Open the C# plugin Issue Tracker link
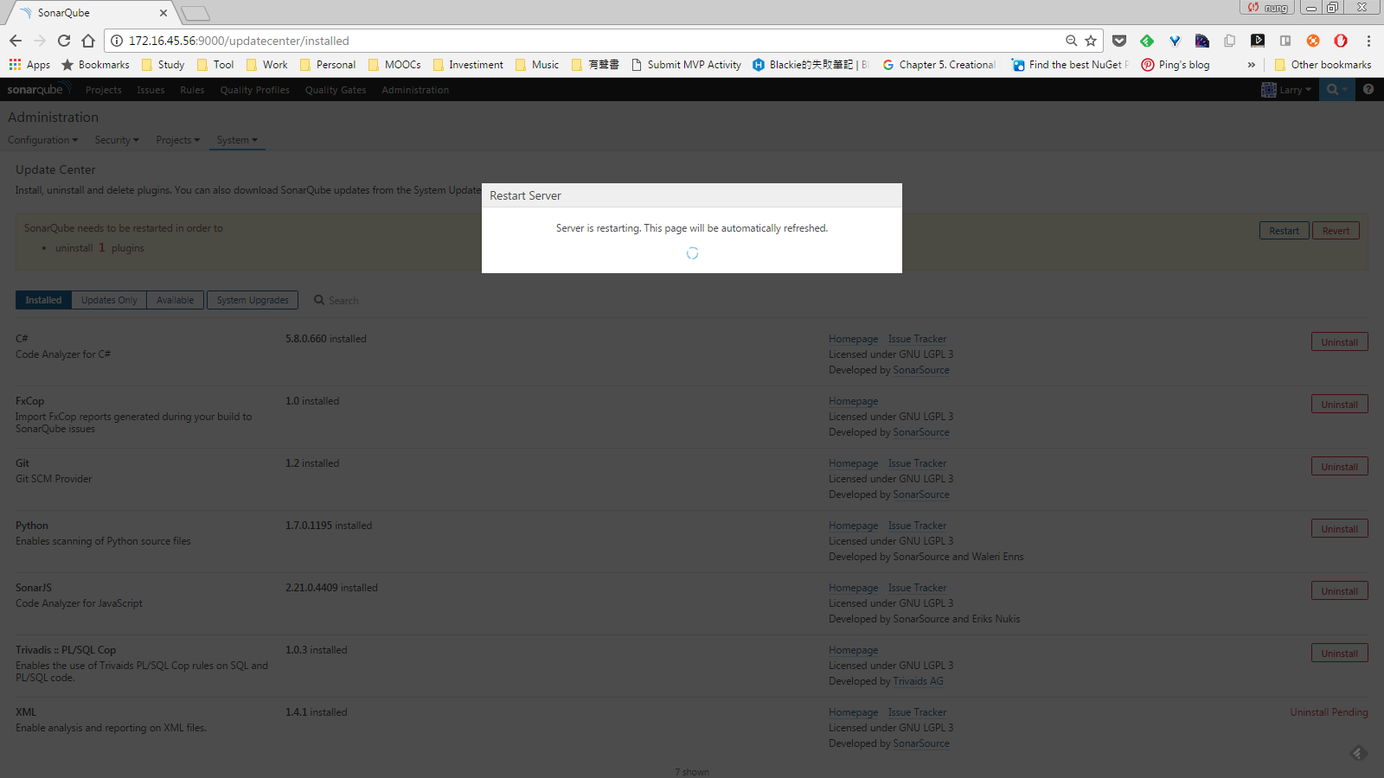1384x778 pixels. pos(917,339)
